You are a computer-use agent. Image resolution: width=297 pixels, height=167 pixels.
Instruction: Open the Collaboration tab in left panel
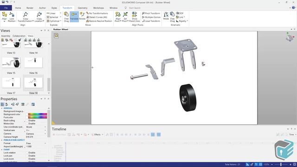pos(19,36)
